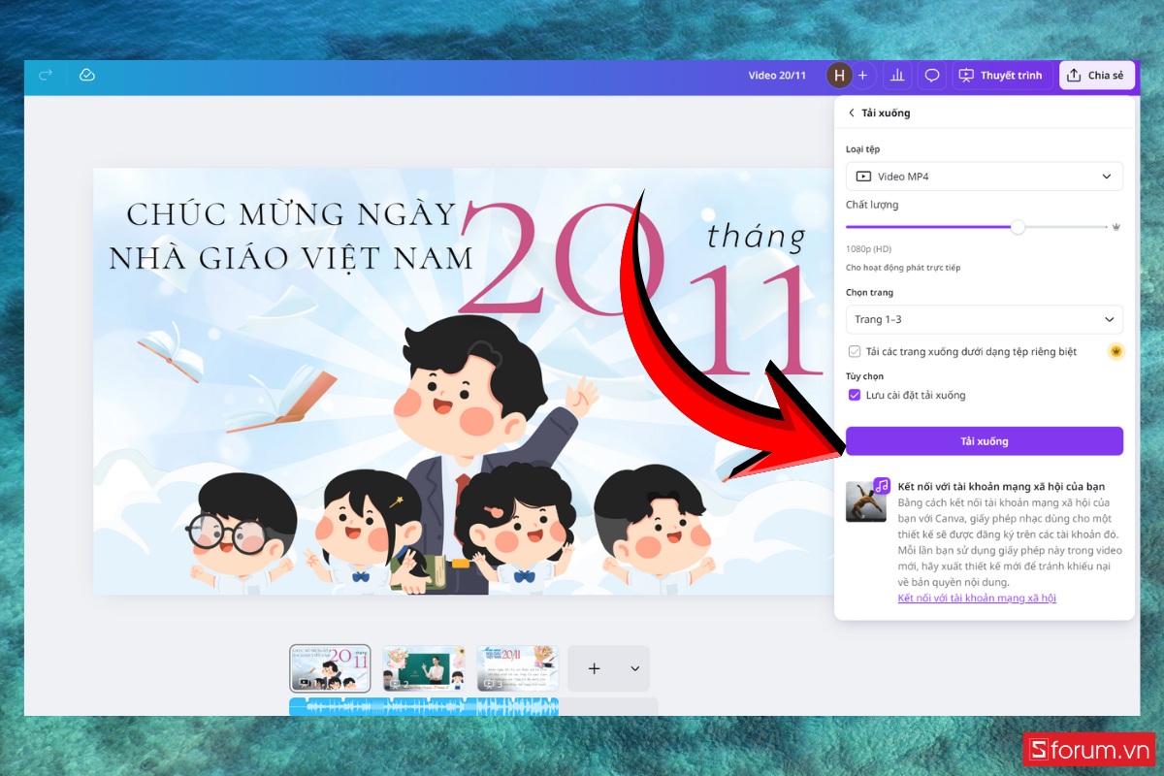Go back using the Tải xuống arrow
Screen dimensions: 1164x776
click(x=853, y=113)
